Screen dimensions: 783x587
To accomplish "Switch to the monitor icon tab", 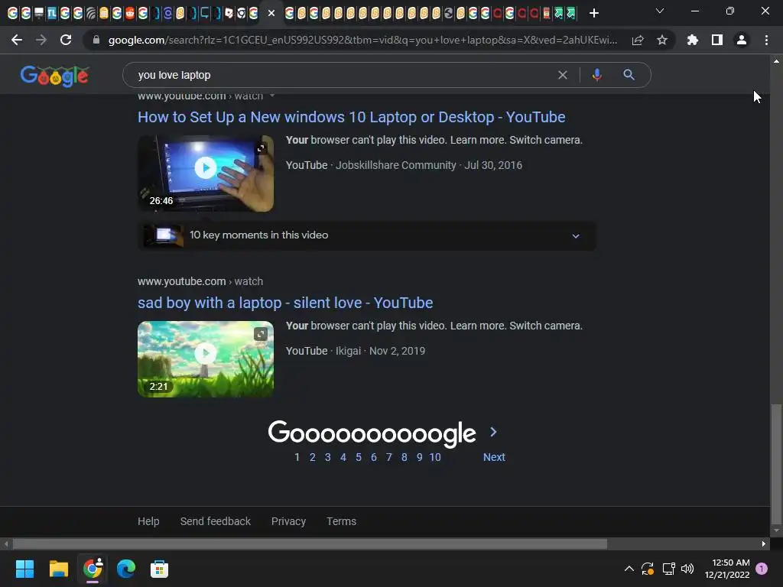I will [x=39, y=13].
